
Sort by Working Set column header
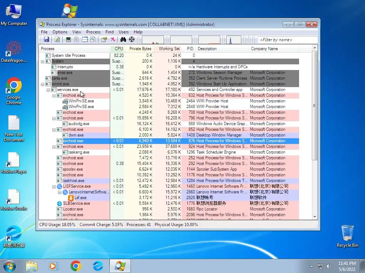(x=168, y=49)
